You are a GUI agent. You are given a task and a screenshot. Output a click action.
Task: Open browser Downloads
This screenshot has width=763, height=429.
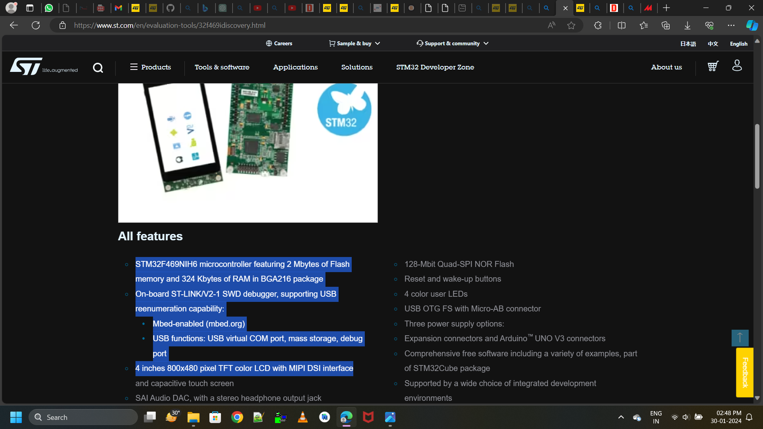687,25
